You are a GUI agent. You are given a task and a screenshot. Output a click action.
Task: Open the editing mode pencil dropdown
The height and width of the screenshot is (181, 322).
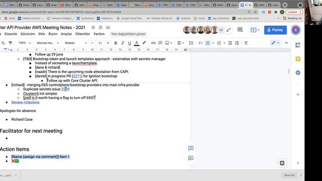(275, 43)
